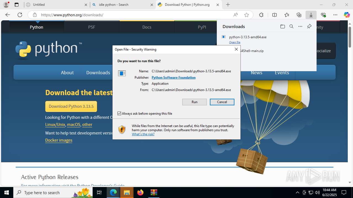The image size is (353, 198).
Task: Switch to the 'idle python - Search' tab
Action: 123,5
